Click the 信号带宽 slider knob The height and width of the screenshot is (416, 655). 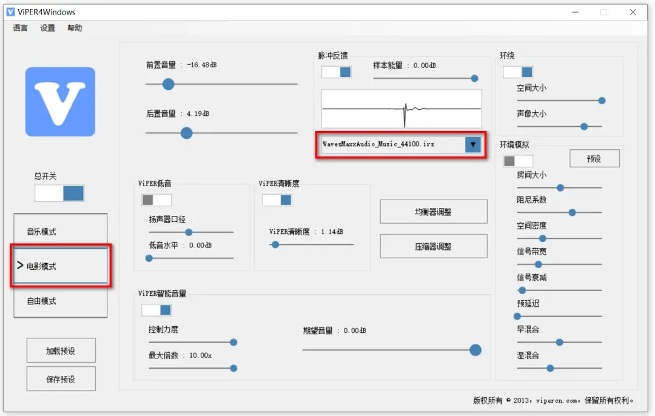539,264
